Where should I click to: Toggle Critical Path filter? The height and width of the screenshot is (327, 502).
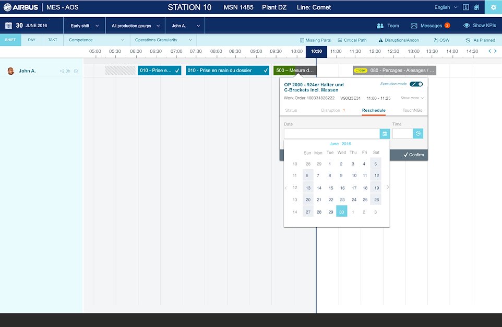click(x=352, y=40)
